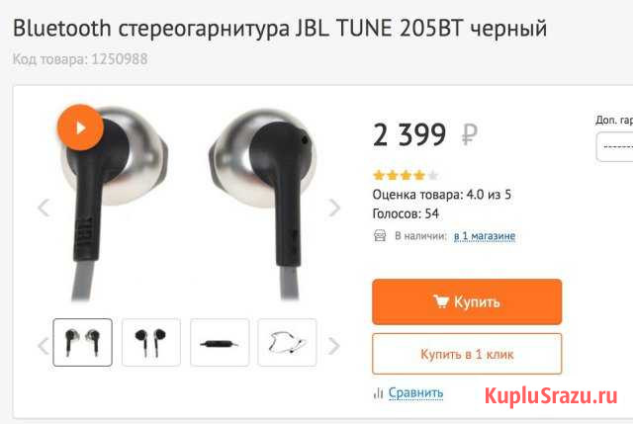Viewport: 633px width, 424px height.
Task: Click the shop availability icon
Action: click(380, 235)
